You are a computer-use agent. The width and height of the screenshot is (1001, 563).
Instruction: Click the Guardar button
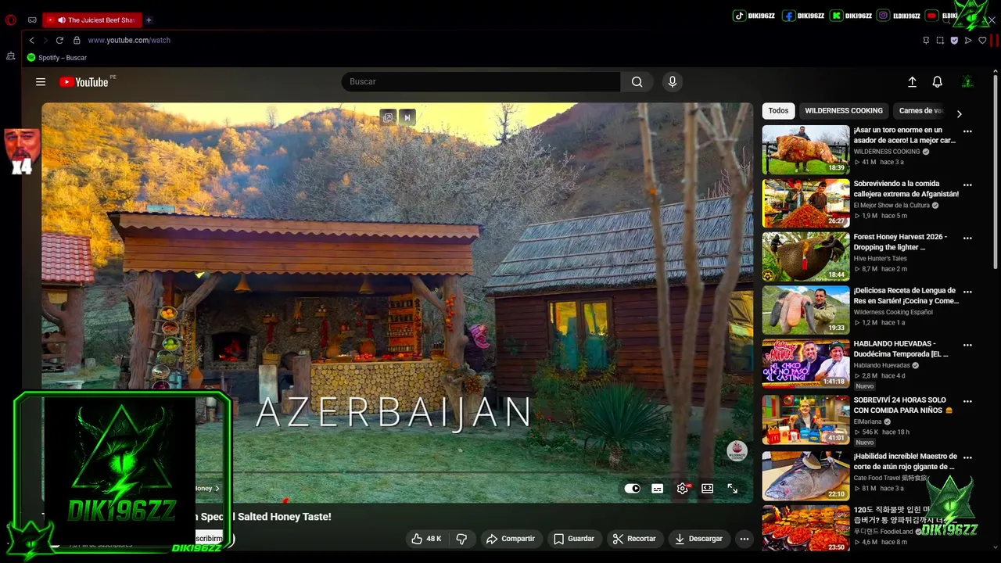(574, 539)
